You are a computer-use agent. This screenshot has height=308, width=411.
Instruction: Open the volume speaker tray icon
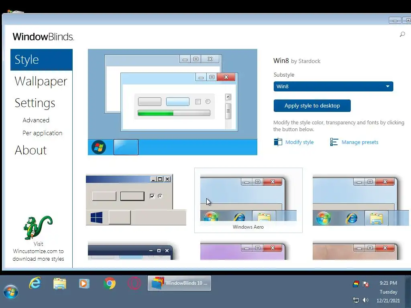(x=366, y=300)
